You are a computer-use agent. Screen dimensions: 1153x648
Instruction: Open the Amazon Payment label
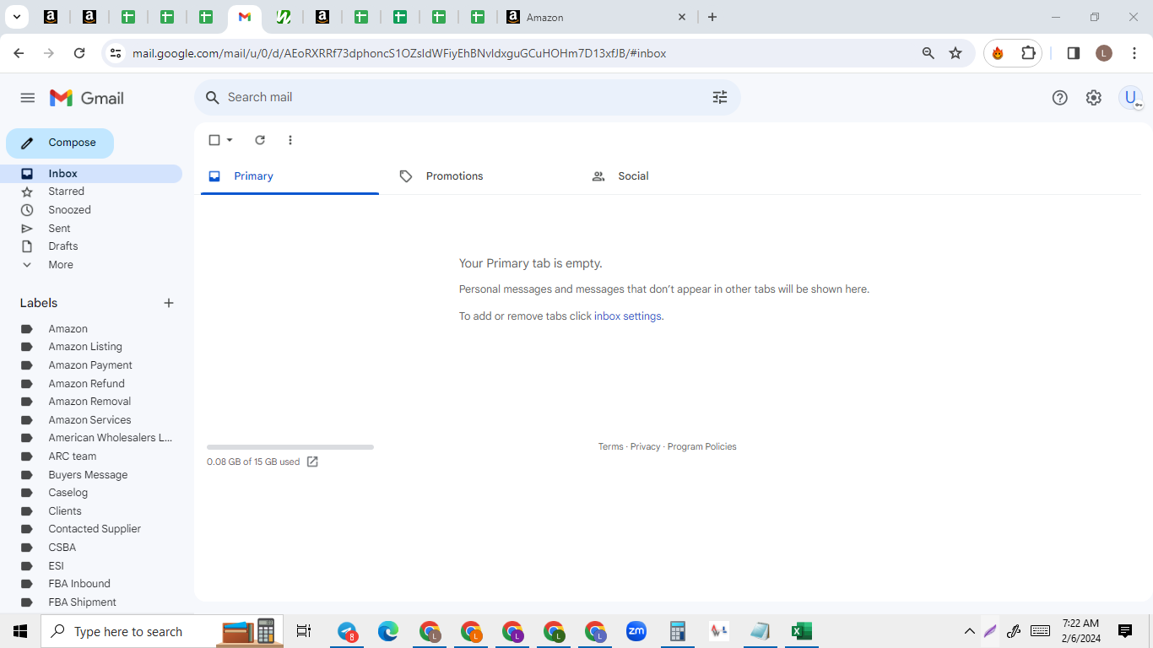coord(90,365)
